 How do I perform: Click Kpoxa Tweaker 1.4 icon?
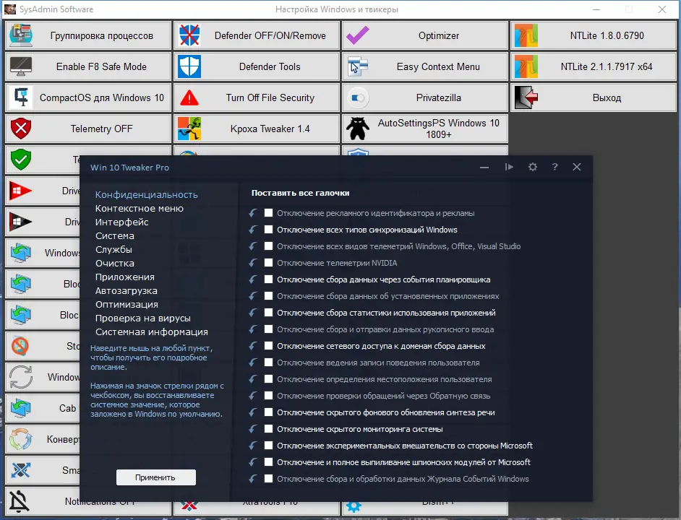coord(189,129)
